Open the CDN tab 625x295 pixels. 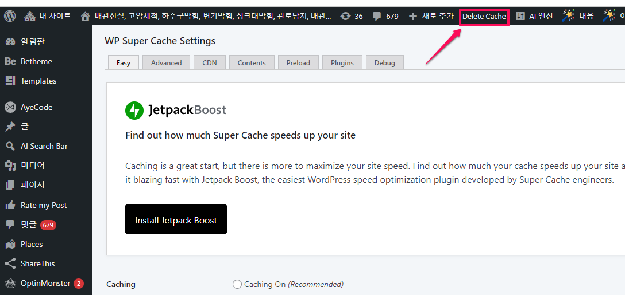pos(210,63)
